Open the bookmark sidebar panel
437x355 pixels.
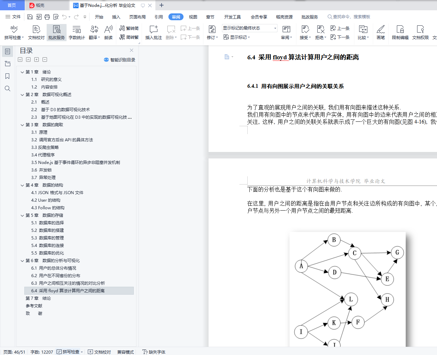pos(7,76)
